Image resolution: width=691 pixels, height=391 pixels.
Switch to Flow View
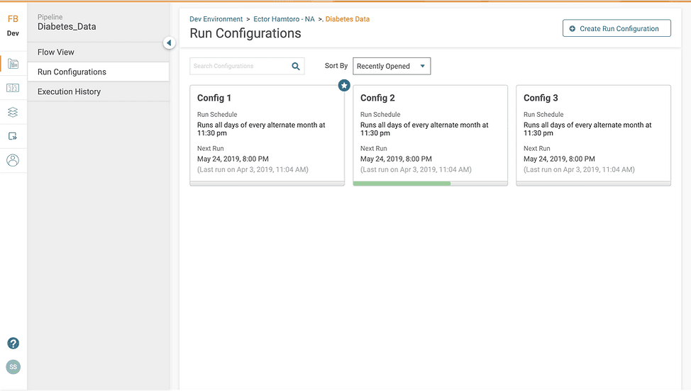coord(56,52)
